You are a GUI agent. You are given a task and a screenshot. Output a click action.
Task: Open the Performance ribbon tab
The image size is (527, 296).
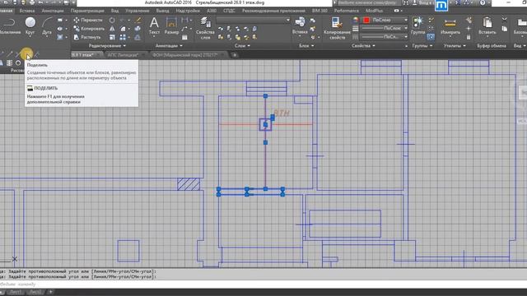point(346,11)
